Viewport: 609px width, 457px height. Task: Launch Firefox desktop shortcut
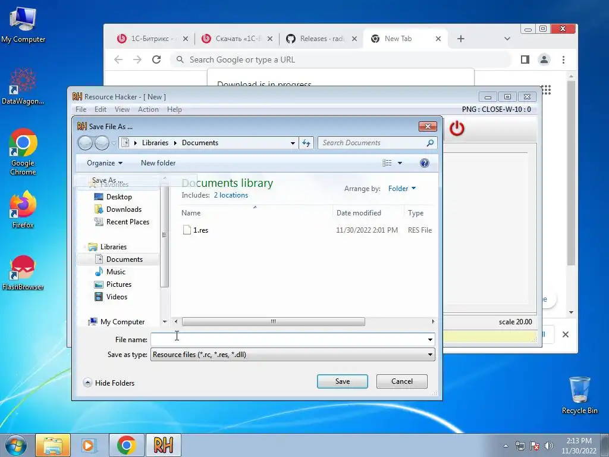tap(23, 209)
